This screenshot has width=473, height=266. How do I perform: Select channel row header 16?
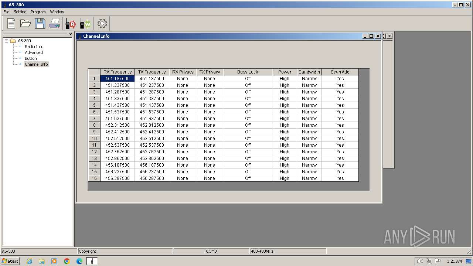pyautogui.click(x=94, y=178)
